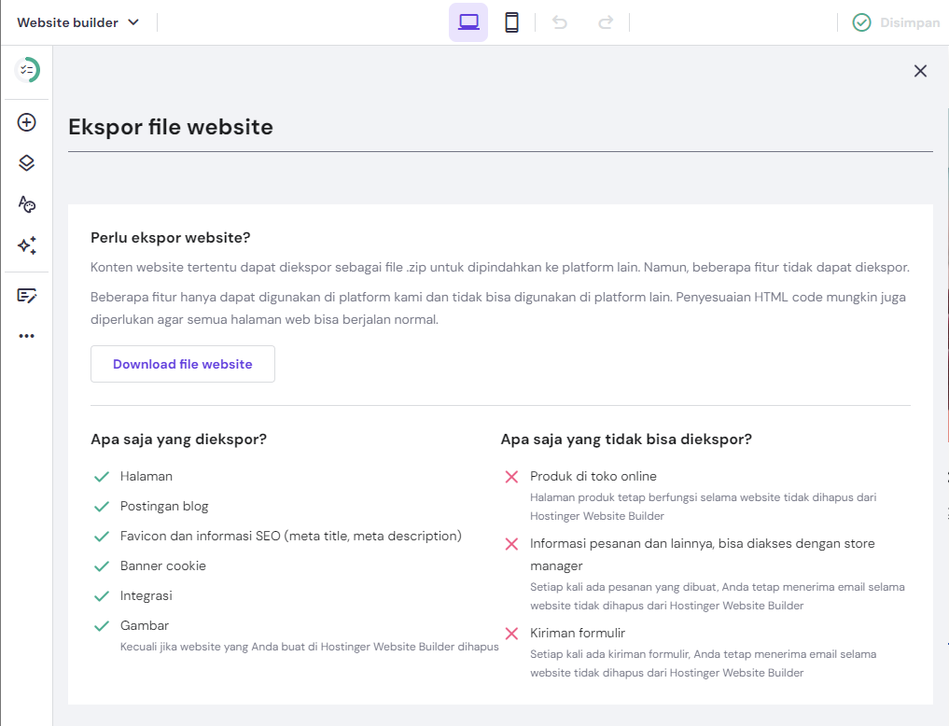Open the page sections panel
The image size is (949, 726).
click(26, 162)
